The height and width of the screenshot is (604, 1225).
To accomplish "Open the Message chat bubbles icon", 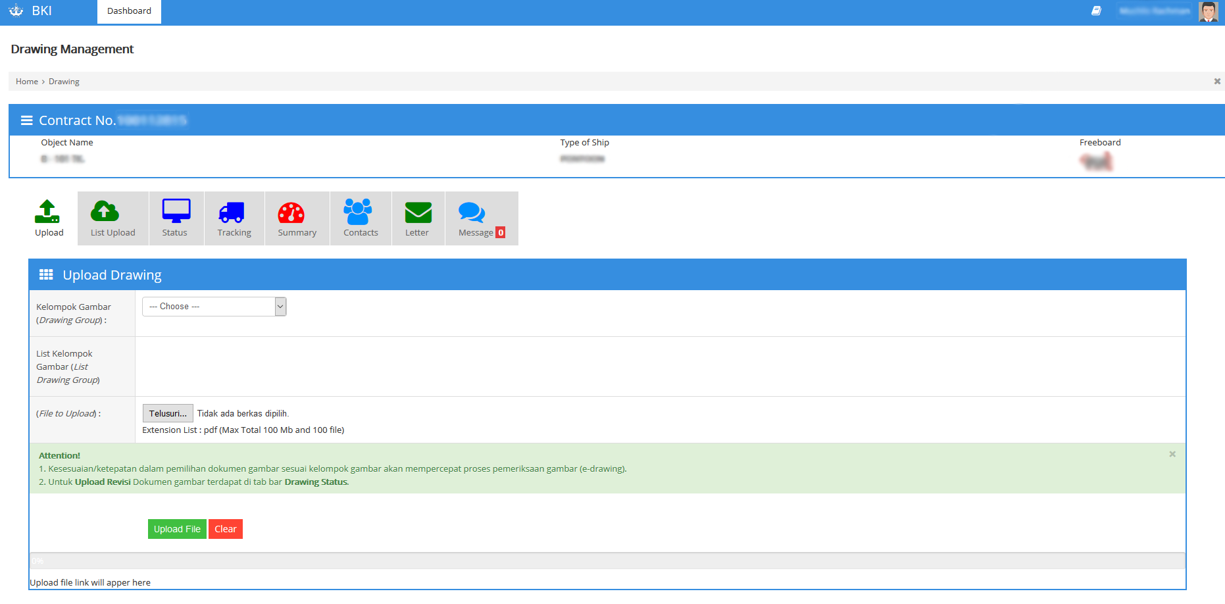I will click(471, 212).
